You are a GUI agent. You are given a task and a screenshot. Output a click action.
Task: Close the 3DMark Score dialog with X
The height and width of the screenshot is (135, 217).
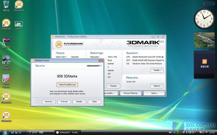point(101,60)
